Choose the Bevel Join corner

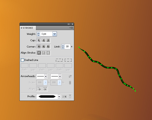(48, 46)
